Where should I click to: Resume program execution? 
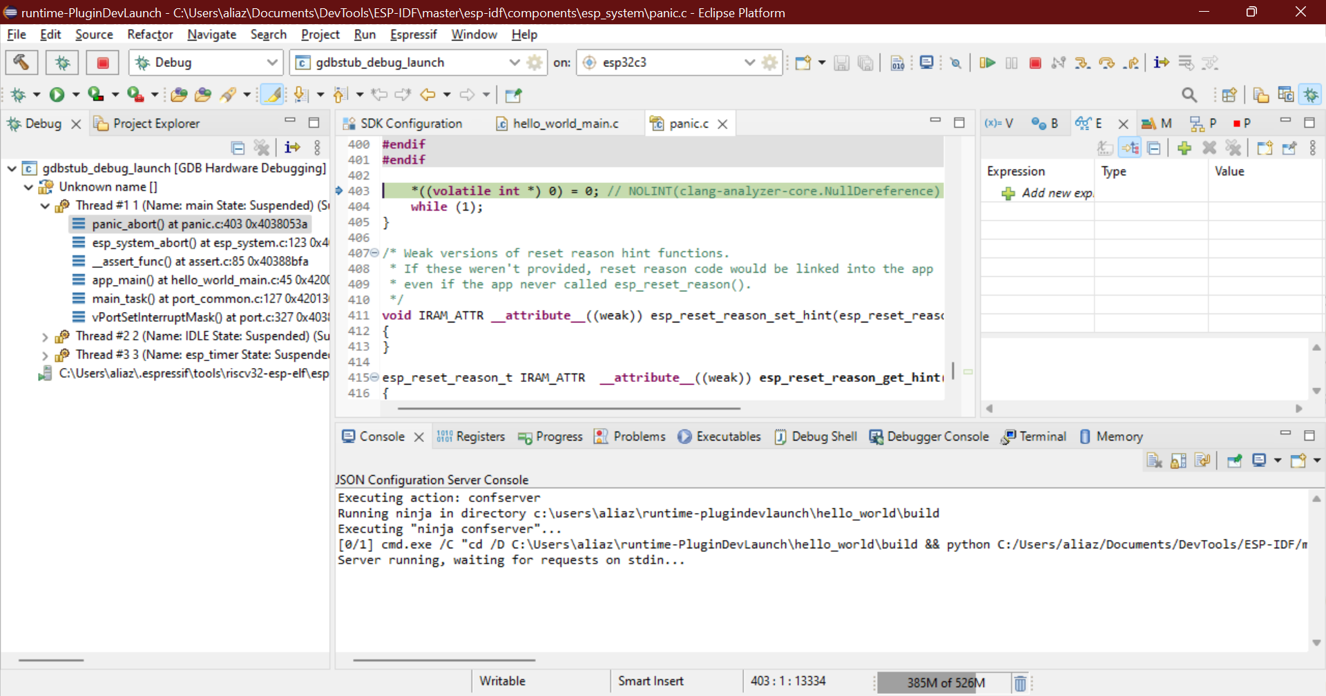987,62
